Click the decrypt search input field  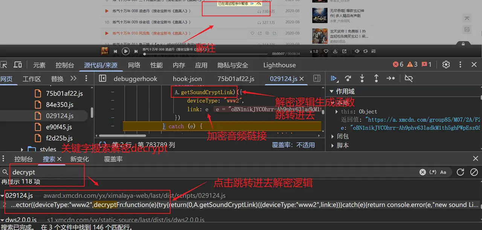[45, 172]
